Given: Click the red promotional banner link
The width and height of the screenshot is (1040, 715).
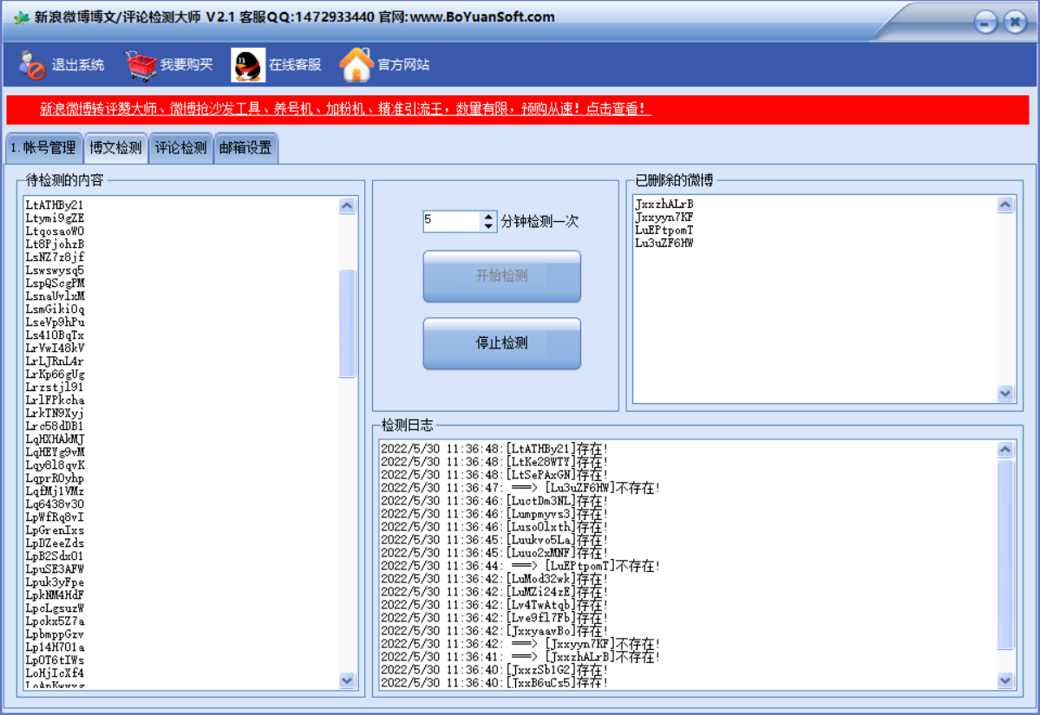Looking at the screenshot, I should (345, 109).
